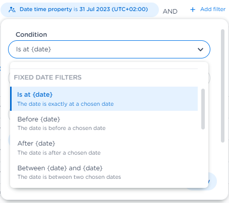229x203 pixels.
Task: Open the Date time property filter chip
Action: pos(80,10)
